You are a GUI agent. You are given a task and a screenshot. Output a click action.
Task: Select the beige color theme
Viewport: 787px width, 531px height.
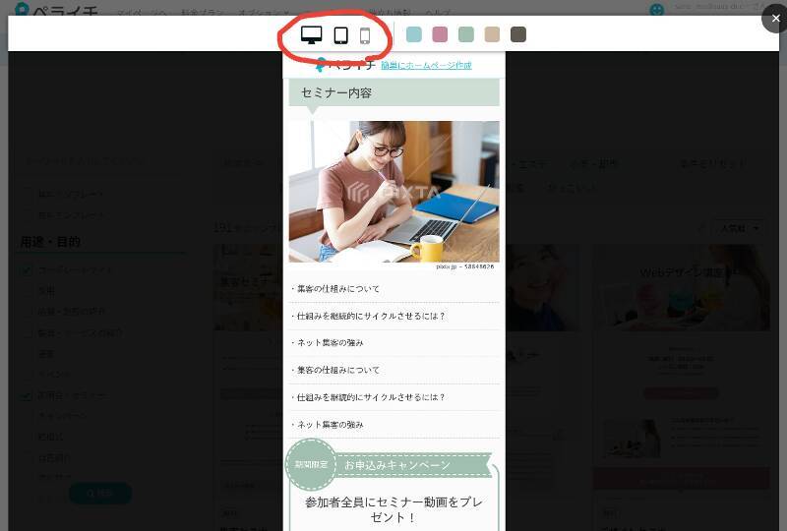[492, 34]
